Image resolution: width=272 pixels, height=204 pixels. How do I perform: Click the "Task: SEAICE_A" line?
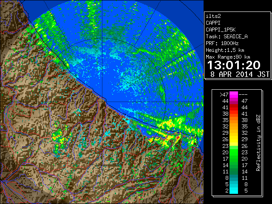227,37
